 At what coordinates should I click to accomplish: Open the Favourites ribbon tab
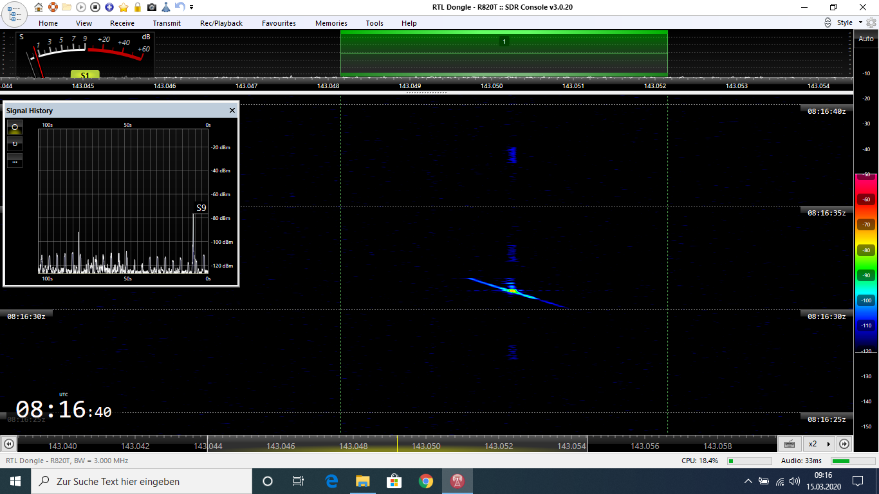coord(279,23)
